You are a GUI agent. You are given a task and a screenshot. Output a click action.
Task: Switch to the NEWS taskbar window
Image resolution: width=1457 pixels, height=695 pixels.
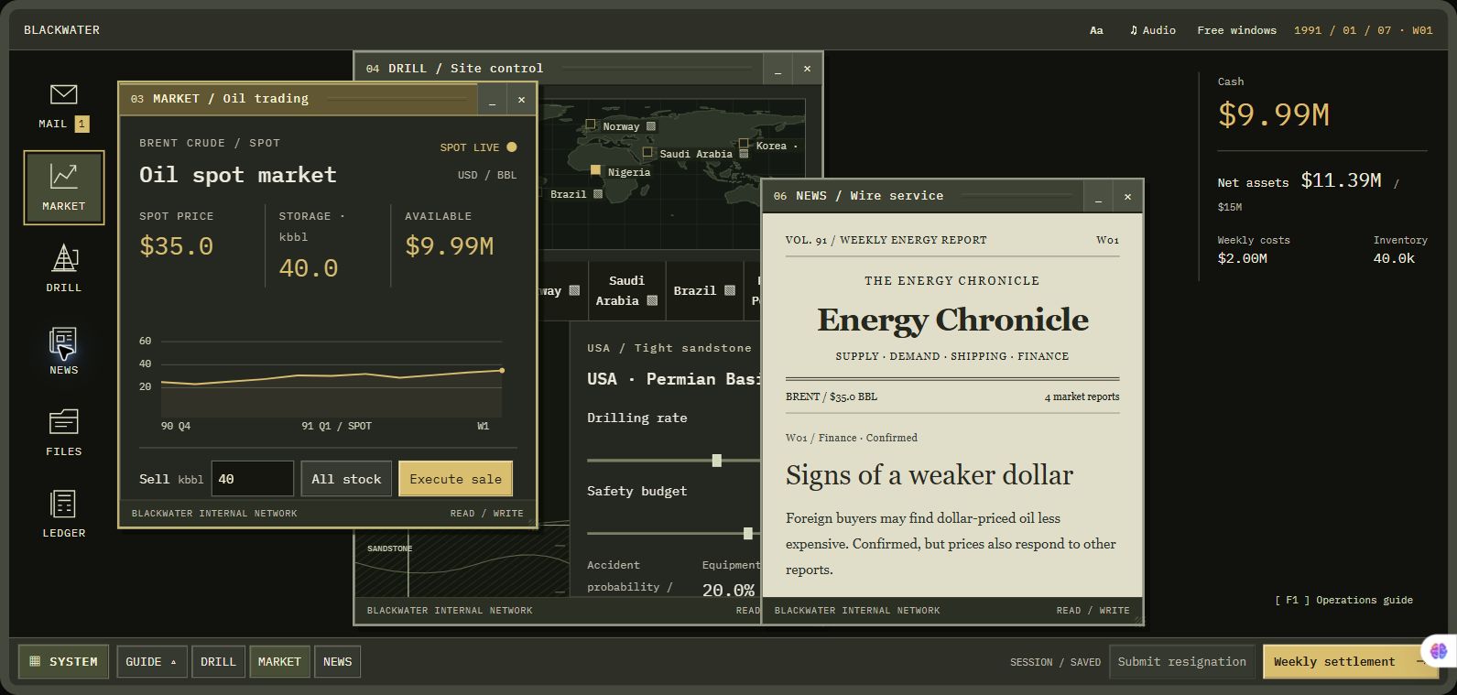click(x=337, y=661)
